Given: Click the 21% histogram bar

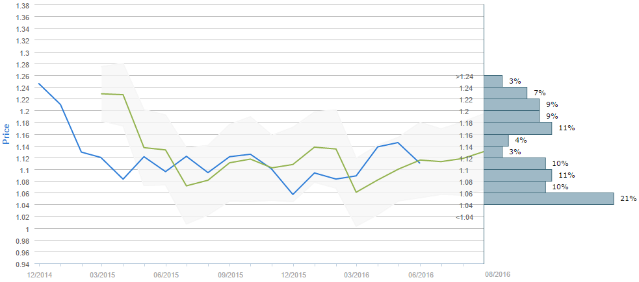Looking at the screenshot, I should 549,198.
